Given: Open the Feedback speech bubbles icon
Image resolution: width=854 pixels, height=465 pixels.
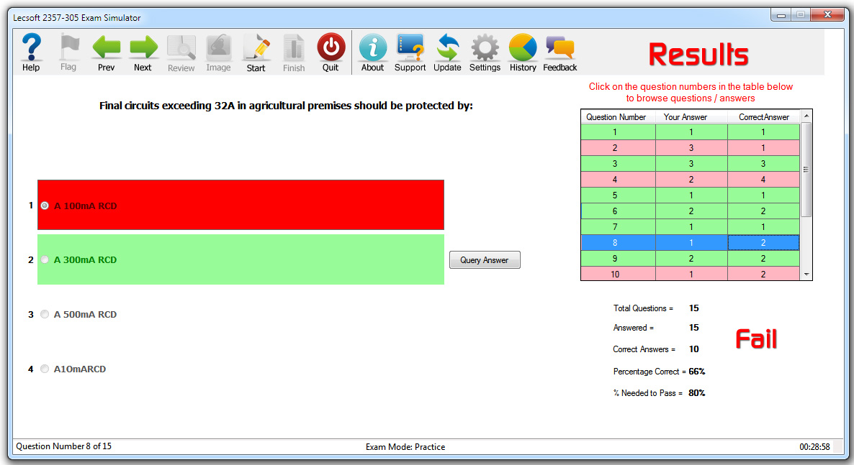Looking at the screenshot, I should coord(560,52).
